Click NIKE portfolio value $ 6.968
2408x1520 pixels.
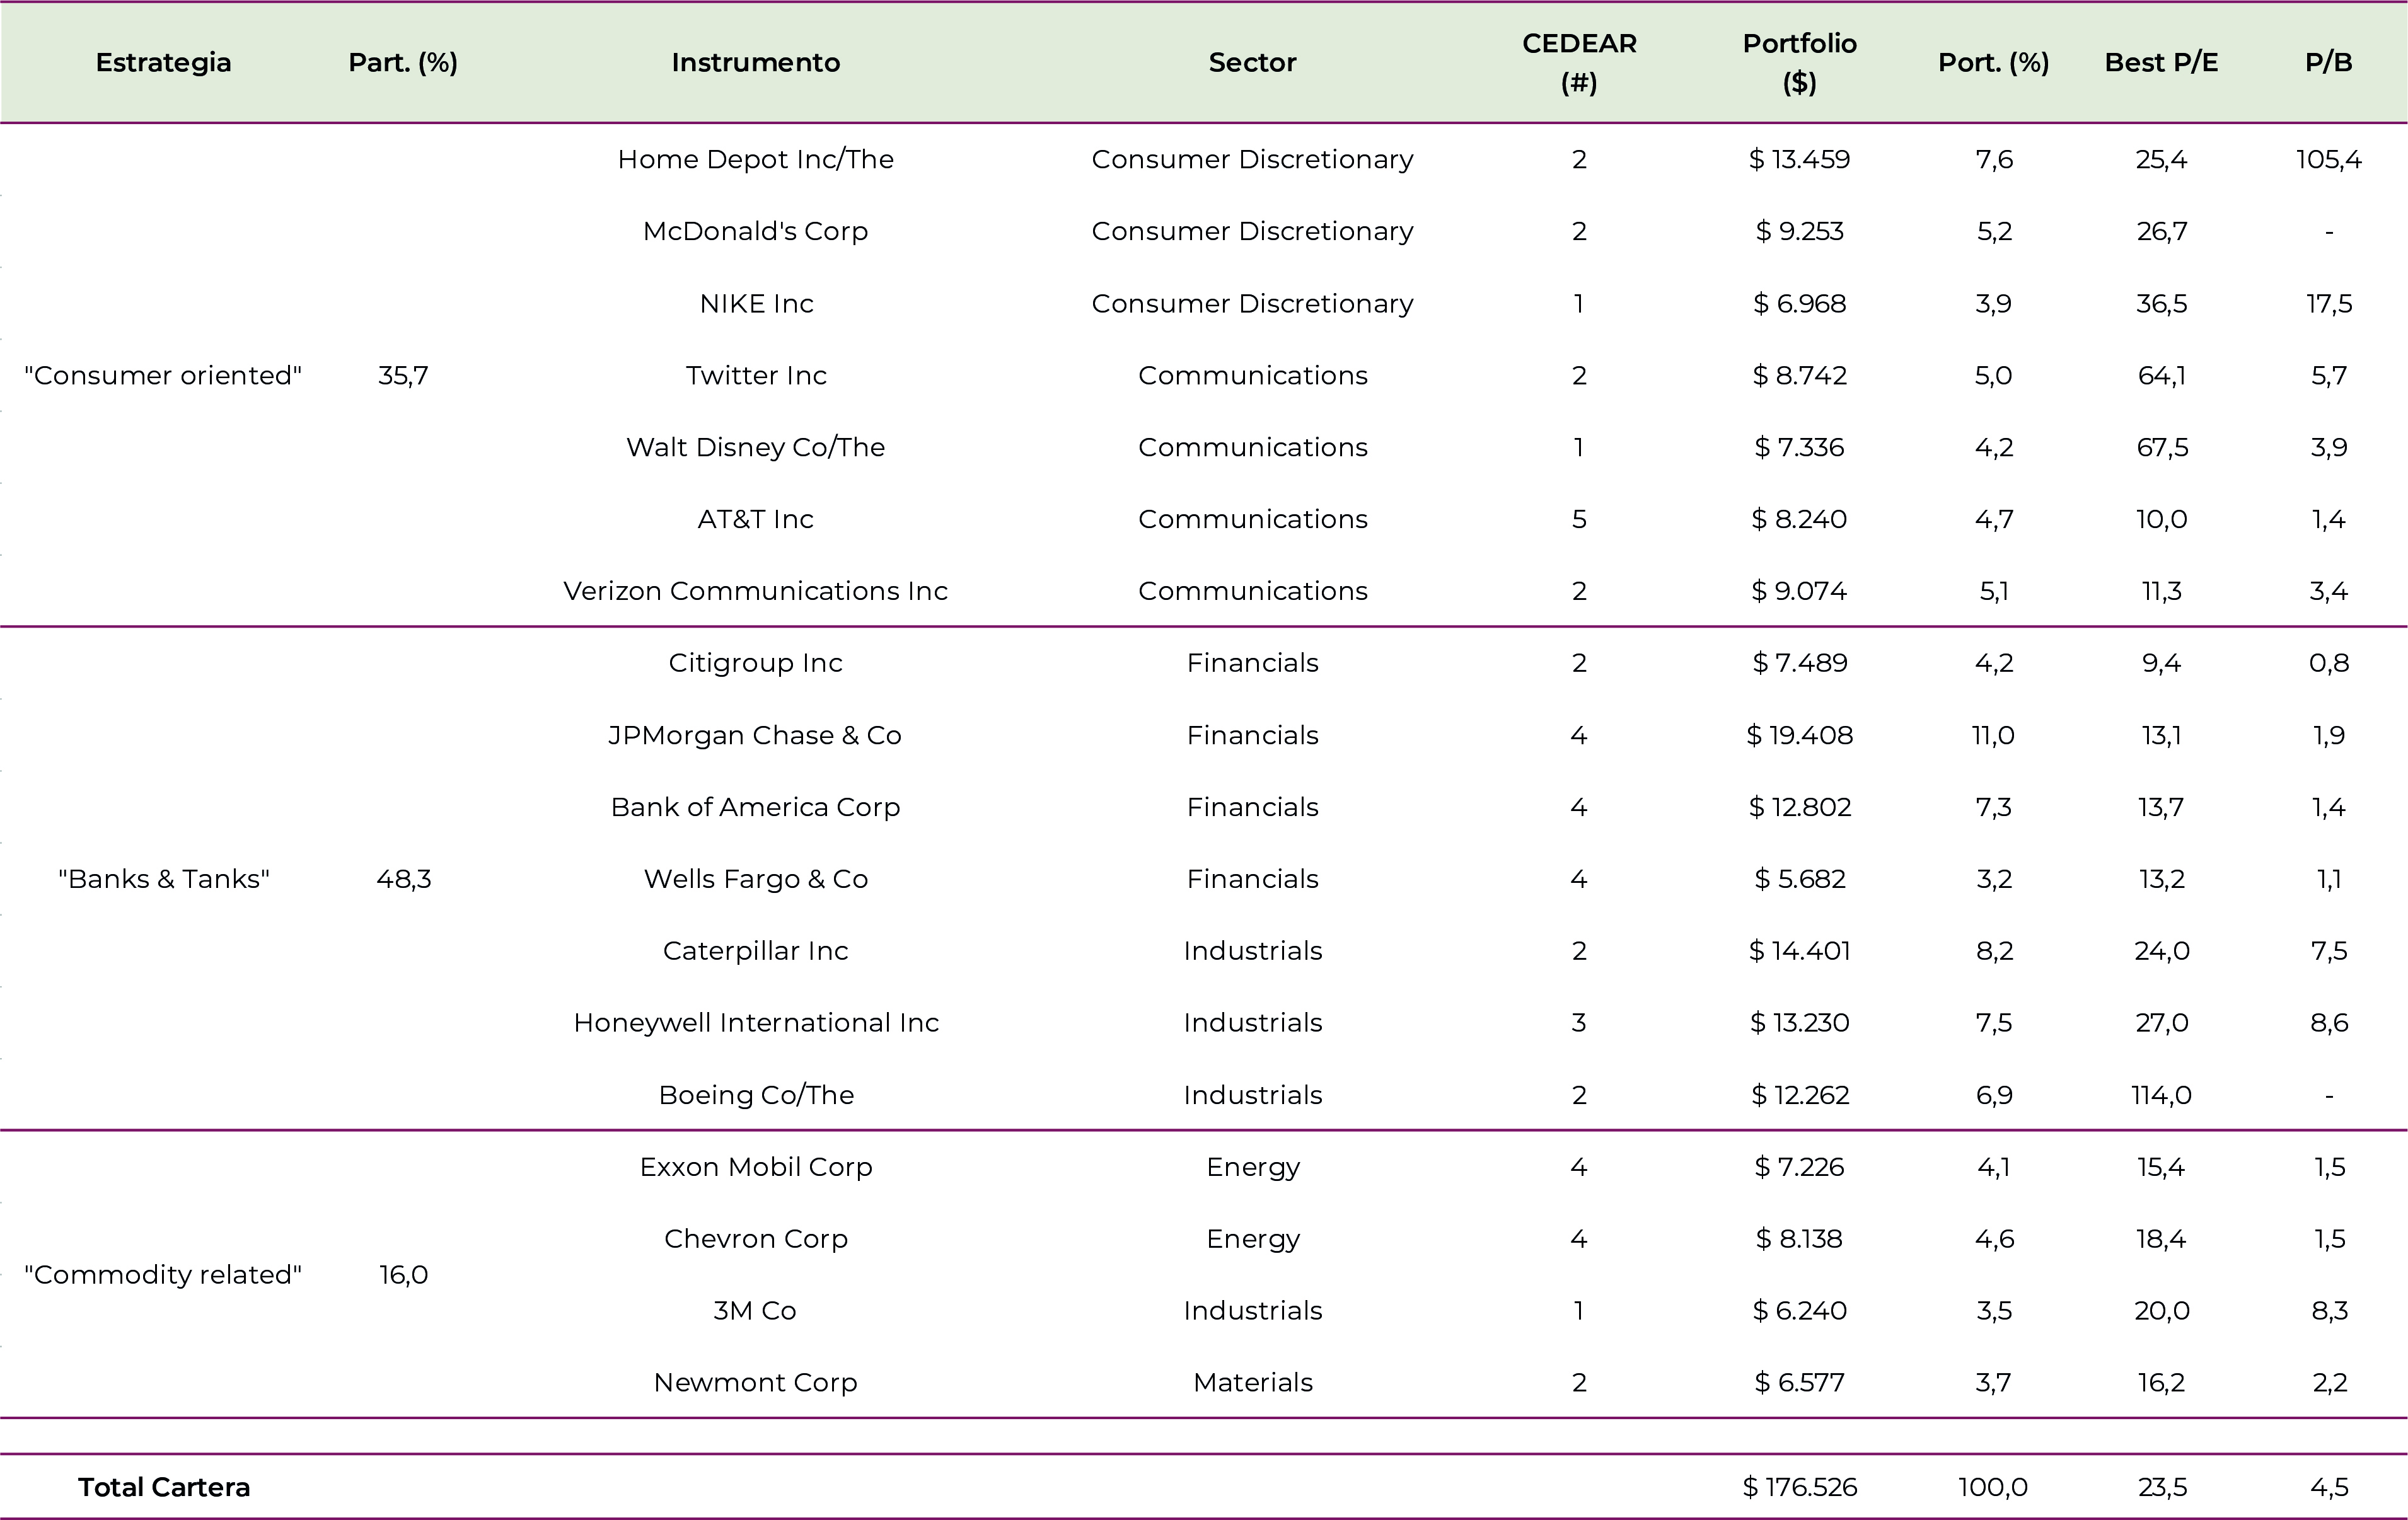pyautogui.click(x=1799, y=303)
